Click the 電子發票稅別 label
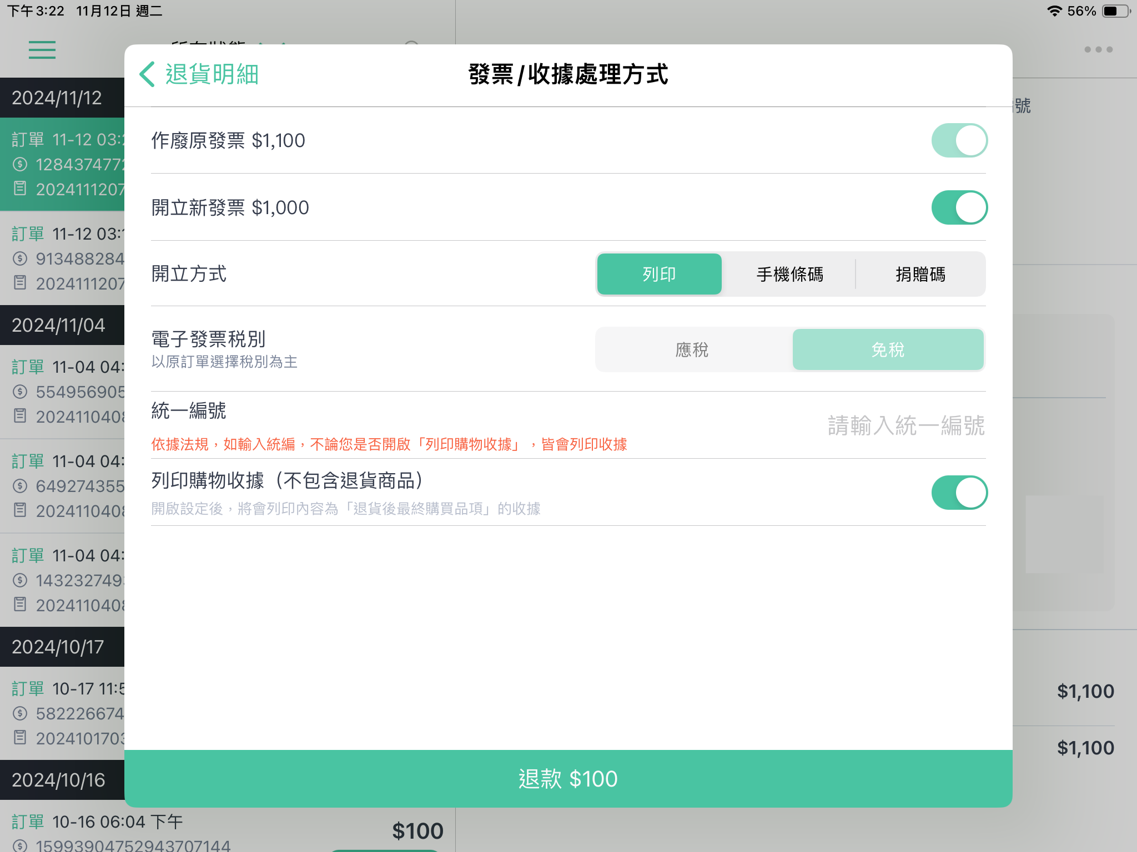The height and width of the screenshot is (852, 1137). [208, 338]
